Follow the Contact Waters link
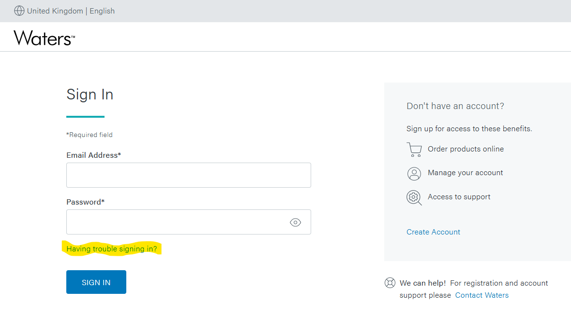571x331 pixels. pyautogui.click(x=481, y=295)
